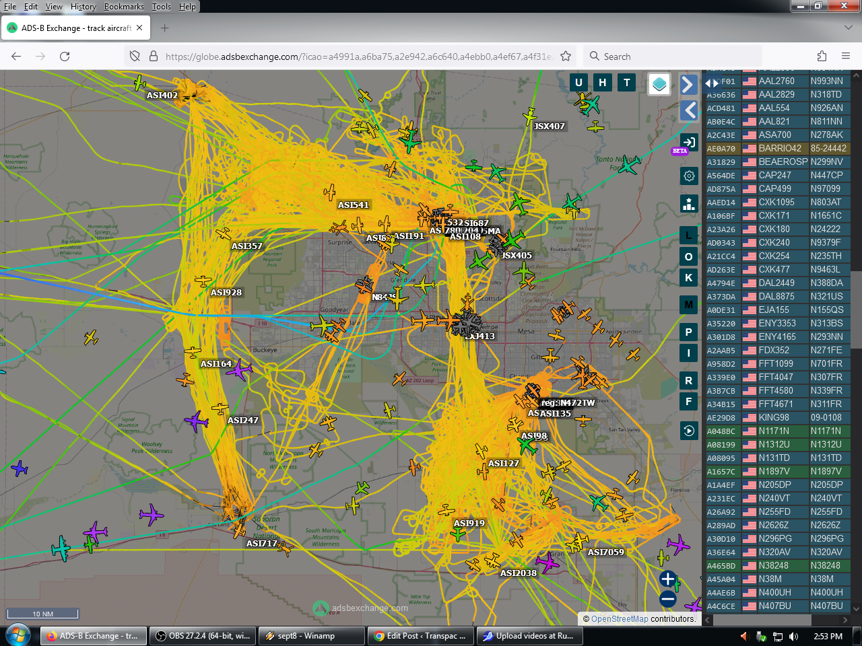Toggle the M map button
This screenshot has width=862, height=646.
688,305
